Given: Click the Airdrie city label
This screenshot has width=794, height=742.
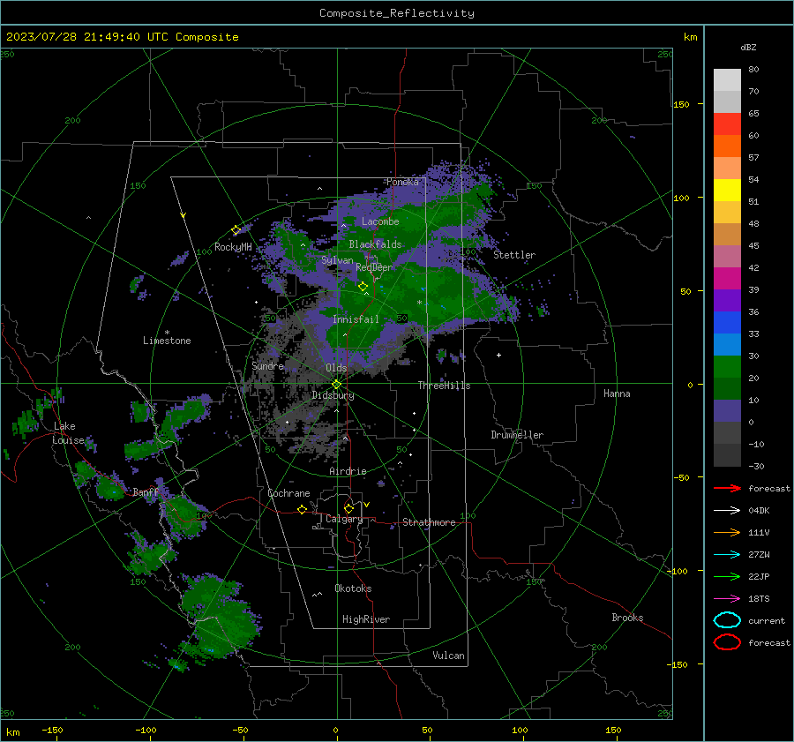Looking at the screenshot, I should 348,471.
